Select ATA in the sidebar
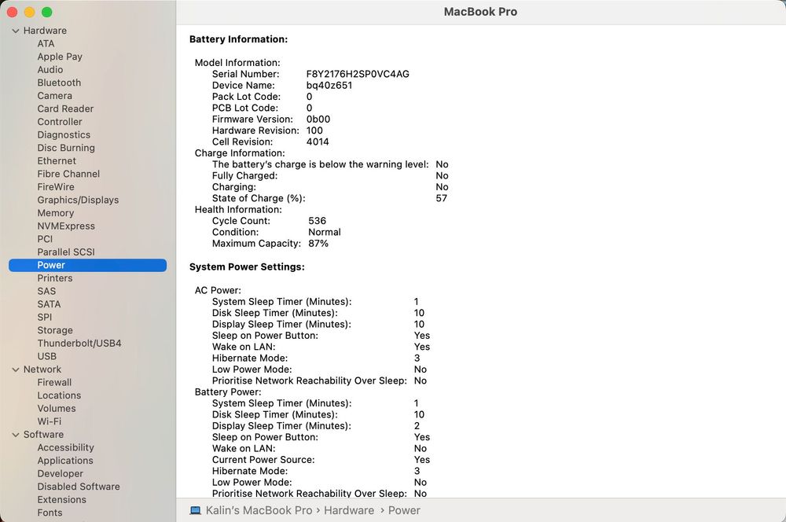This screenshot has height=522, width=786. (46, 43)
